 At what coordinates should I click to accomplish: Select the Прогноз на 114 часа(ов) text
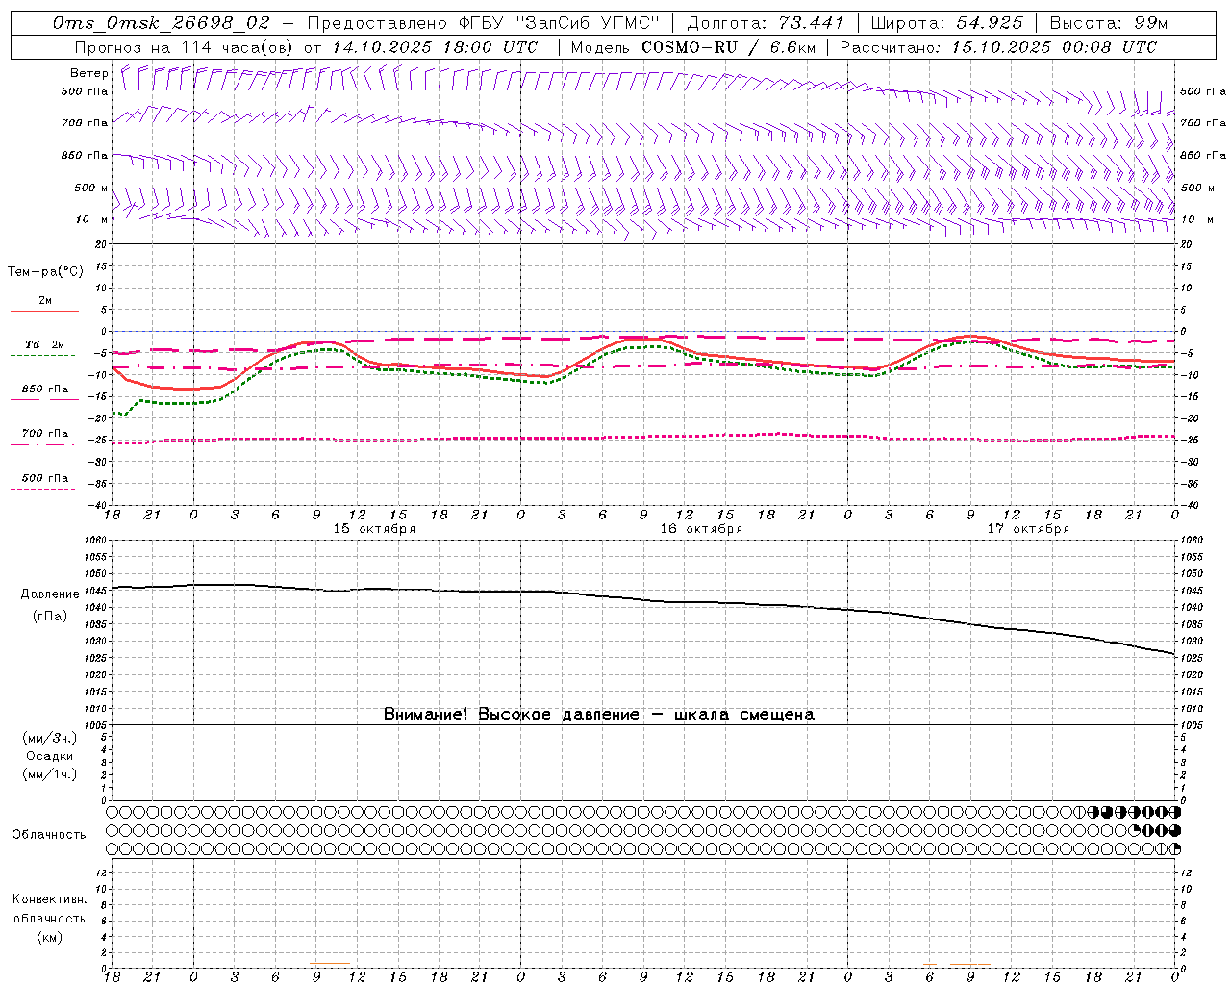pyautogui.click(x=185, y=47)
